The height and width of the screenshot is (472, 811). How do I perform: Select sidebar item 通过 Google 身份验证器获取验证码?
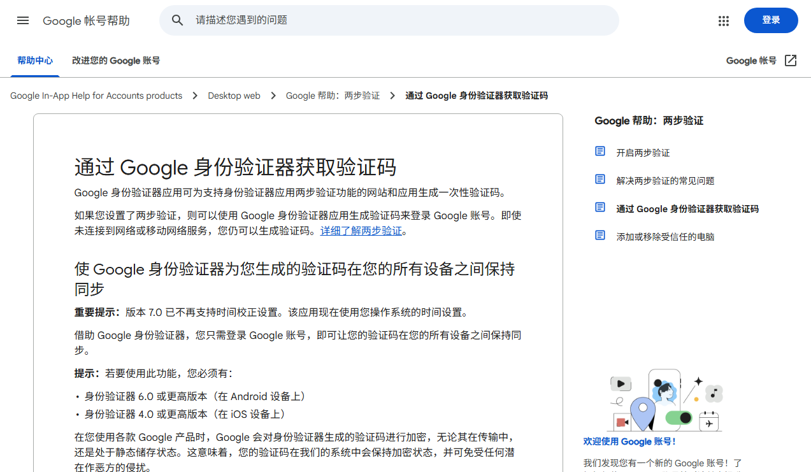687,209
